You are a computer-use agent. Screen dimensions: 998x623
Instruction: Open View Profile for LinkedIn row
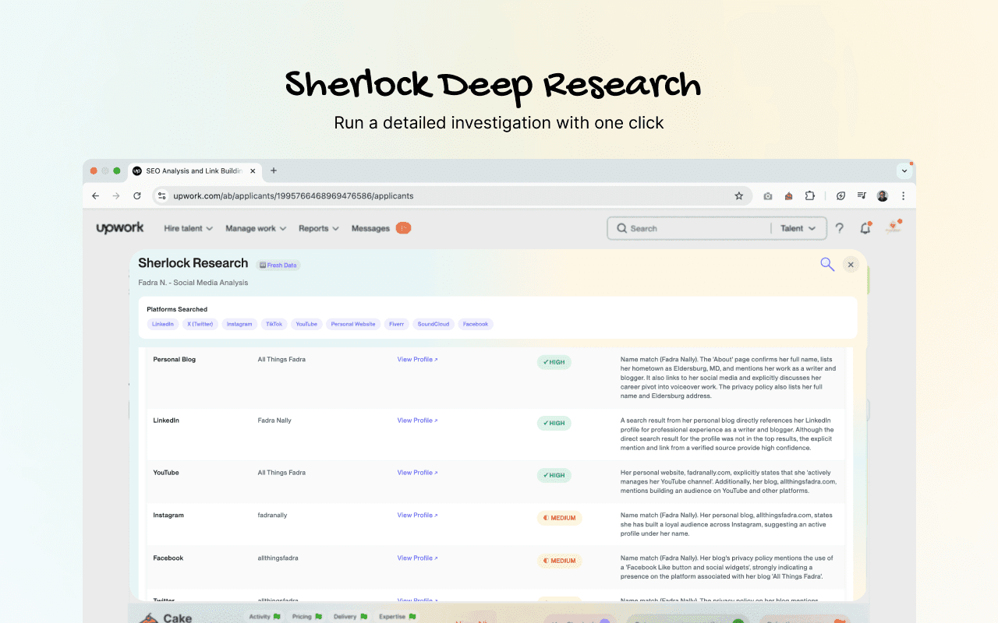(x=417, y=421)
